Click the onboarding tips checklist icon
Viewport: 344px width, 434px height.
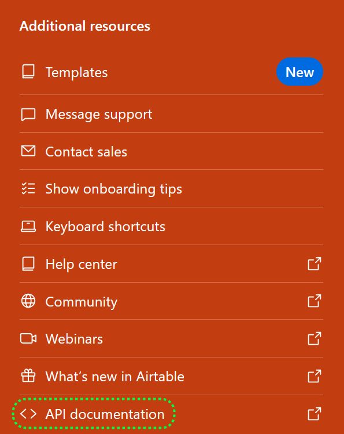28,188
